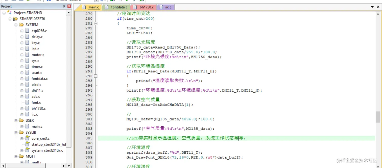Screen dimensions: 382x168
Task: Collapse the USER group in Project tree
Action: (x=16, y=120)
